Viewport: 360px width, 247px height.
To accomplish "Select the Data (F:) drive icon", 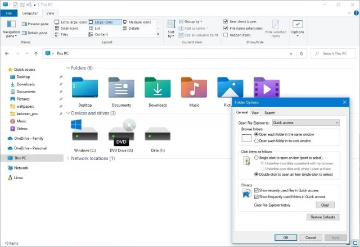I will click(x=157, y=134).
